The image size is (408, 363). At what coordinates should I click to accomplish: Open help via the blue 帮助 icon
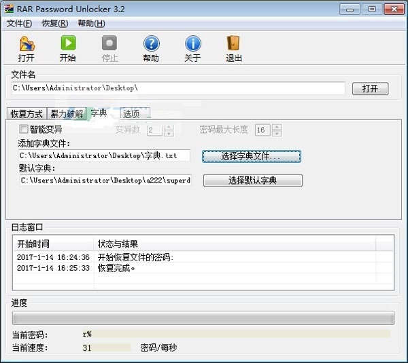point(151,43)
